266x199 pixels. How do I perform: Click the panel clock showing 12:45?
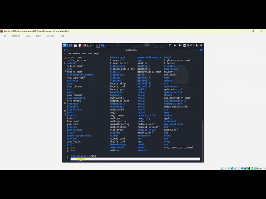(x=190, y=45)
